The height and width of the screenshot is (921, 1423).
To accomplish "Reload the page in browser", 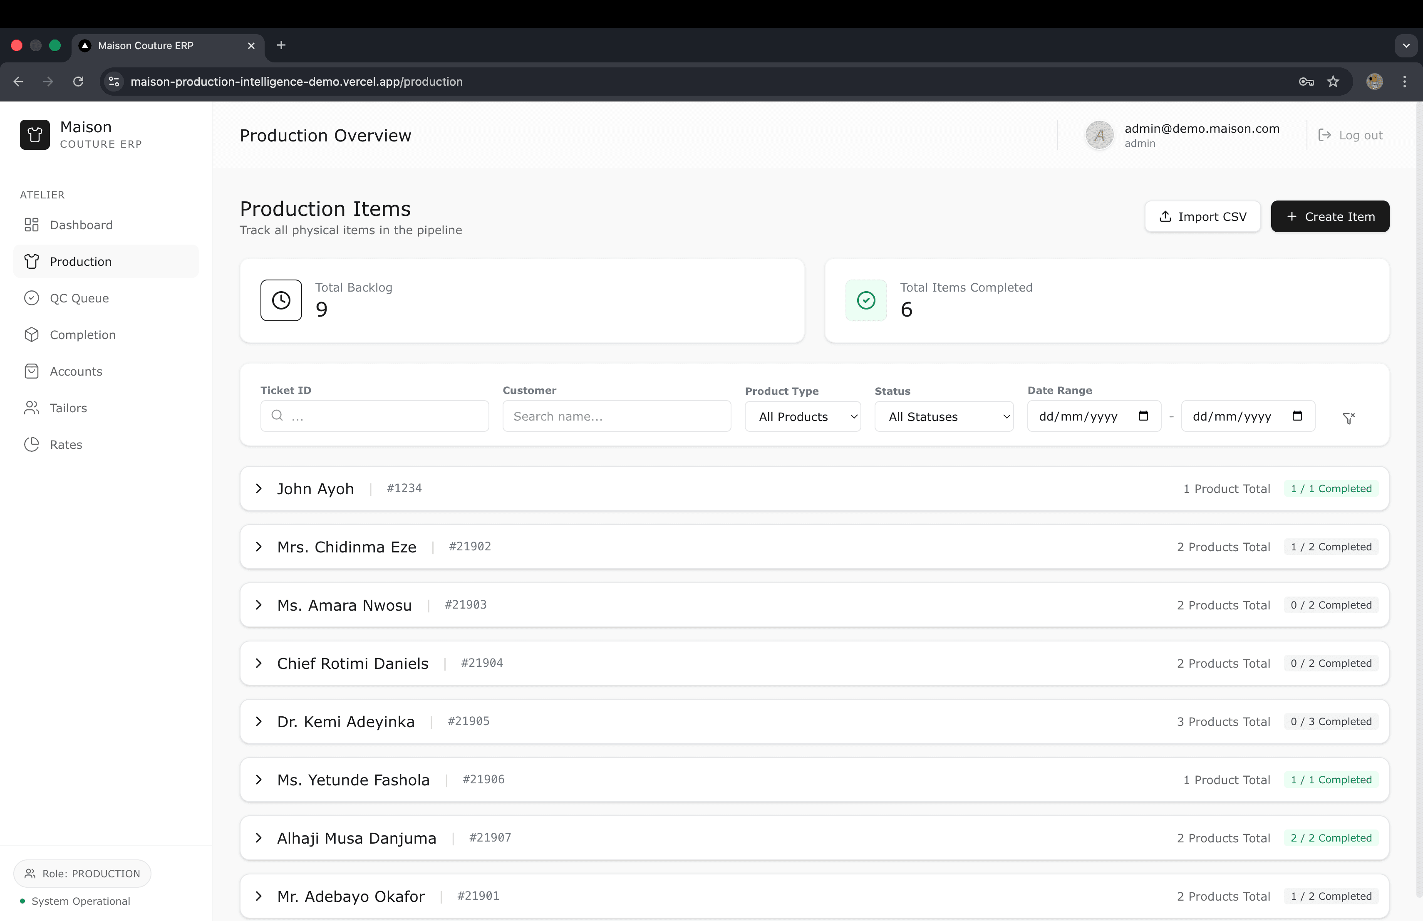I will pyautogui.click(x=78, y=81).
